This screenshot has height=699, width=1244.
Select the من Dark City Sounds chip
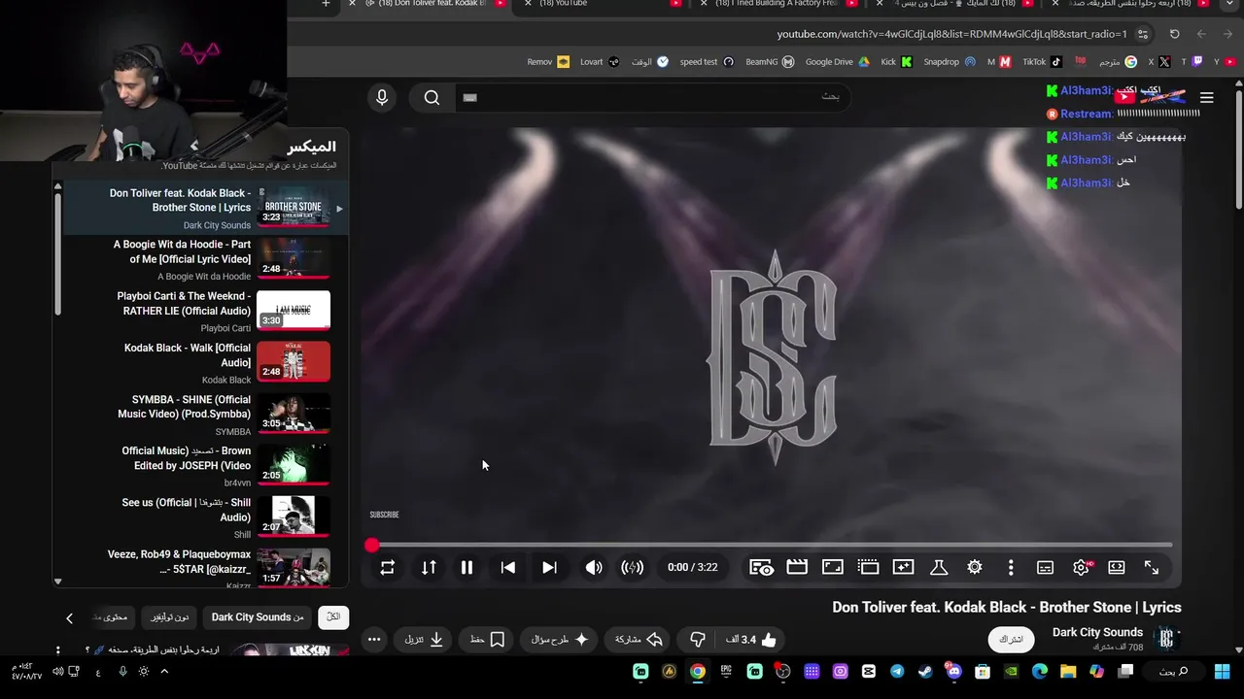pos(257,617)
